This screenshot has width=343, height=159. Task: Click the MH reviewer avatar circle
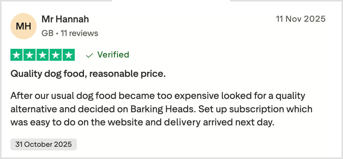coord(24,26)
